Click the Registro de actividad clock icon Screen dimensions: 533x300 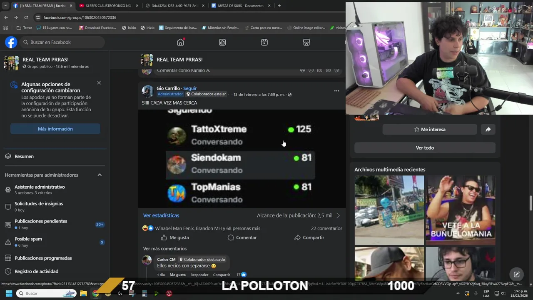8,271
